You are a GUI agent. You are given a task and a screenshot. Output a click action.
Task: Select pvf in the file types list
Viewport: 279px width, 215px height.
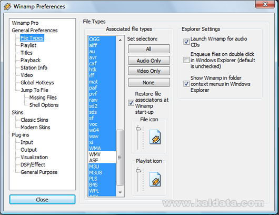point(102,94)
